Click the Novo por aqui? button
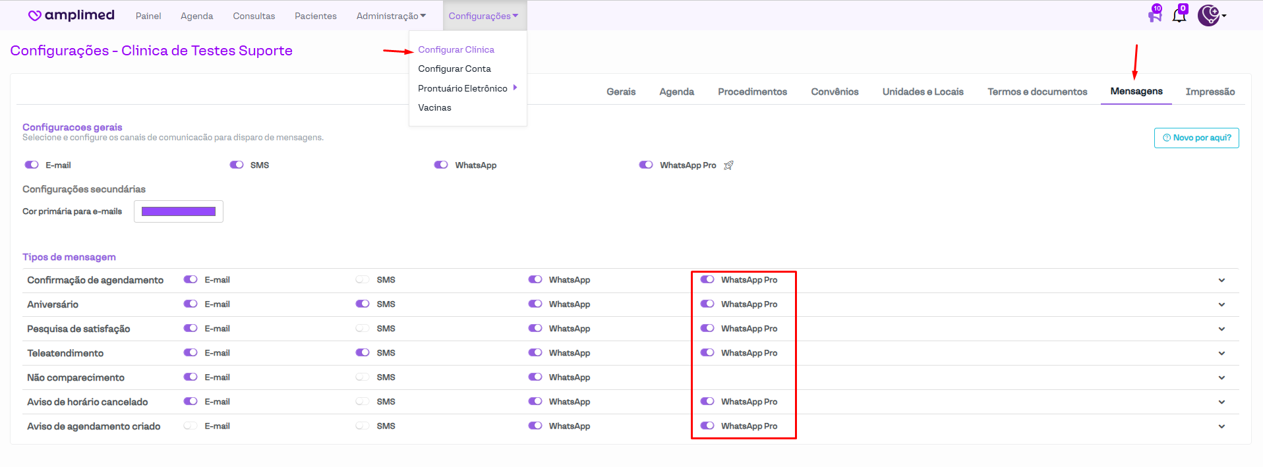 (x=1196, y=138)
